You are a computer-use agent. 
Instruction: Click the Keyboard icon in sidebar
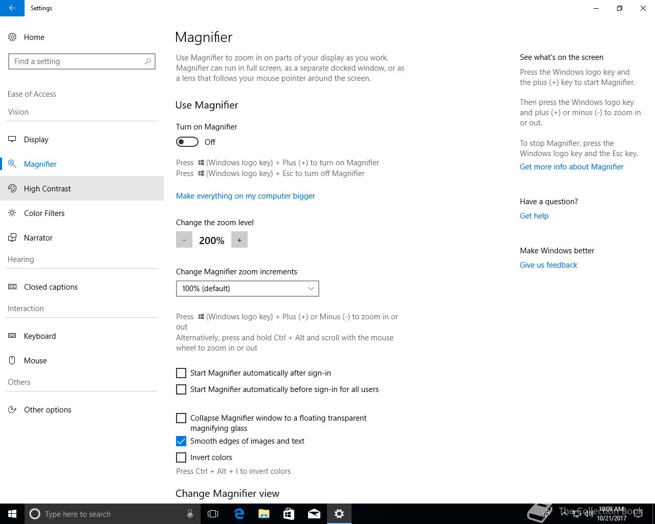point(12,336)
